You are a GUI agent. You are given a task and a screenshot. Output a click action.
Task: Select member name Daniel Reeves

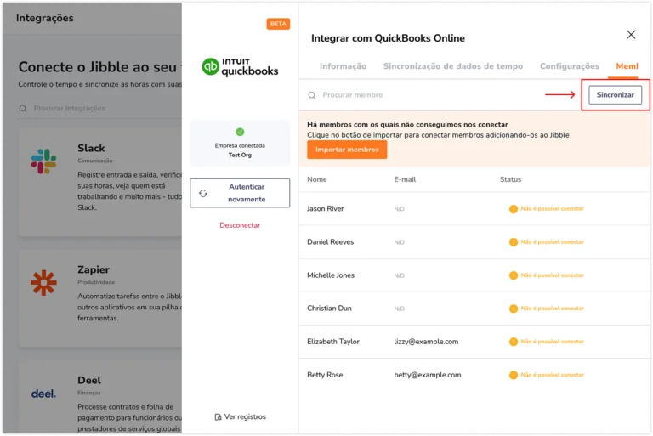click(330, 242)
